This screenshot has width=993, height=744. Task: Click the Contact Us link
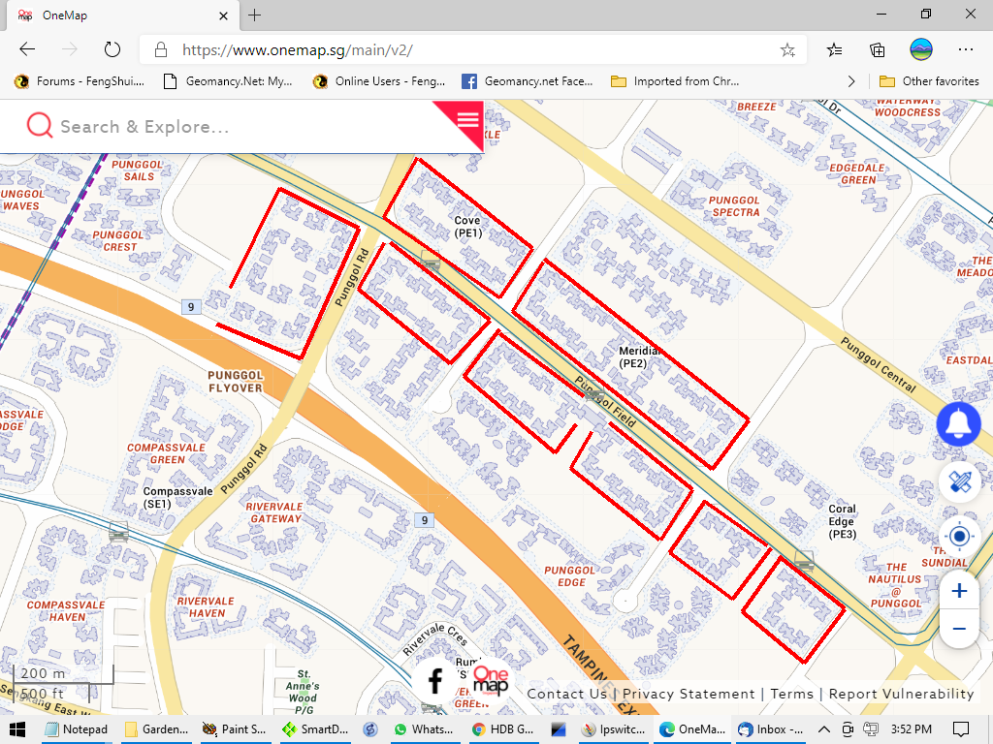pos(567,694)
